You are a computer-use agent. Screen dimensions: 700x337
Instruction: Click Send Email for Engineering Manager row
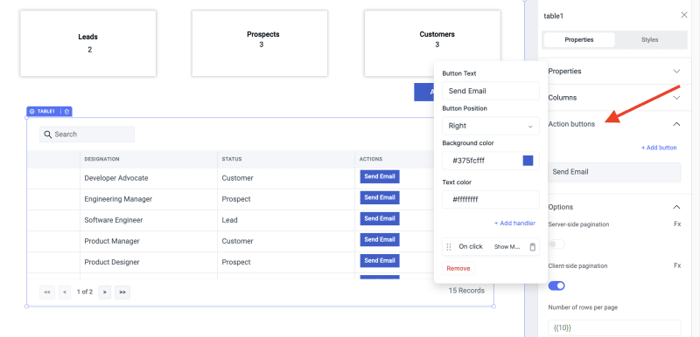[x=380, y=197]
